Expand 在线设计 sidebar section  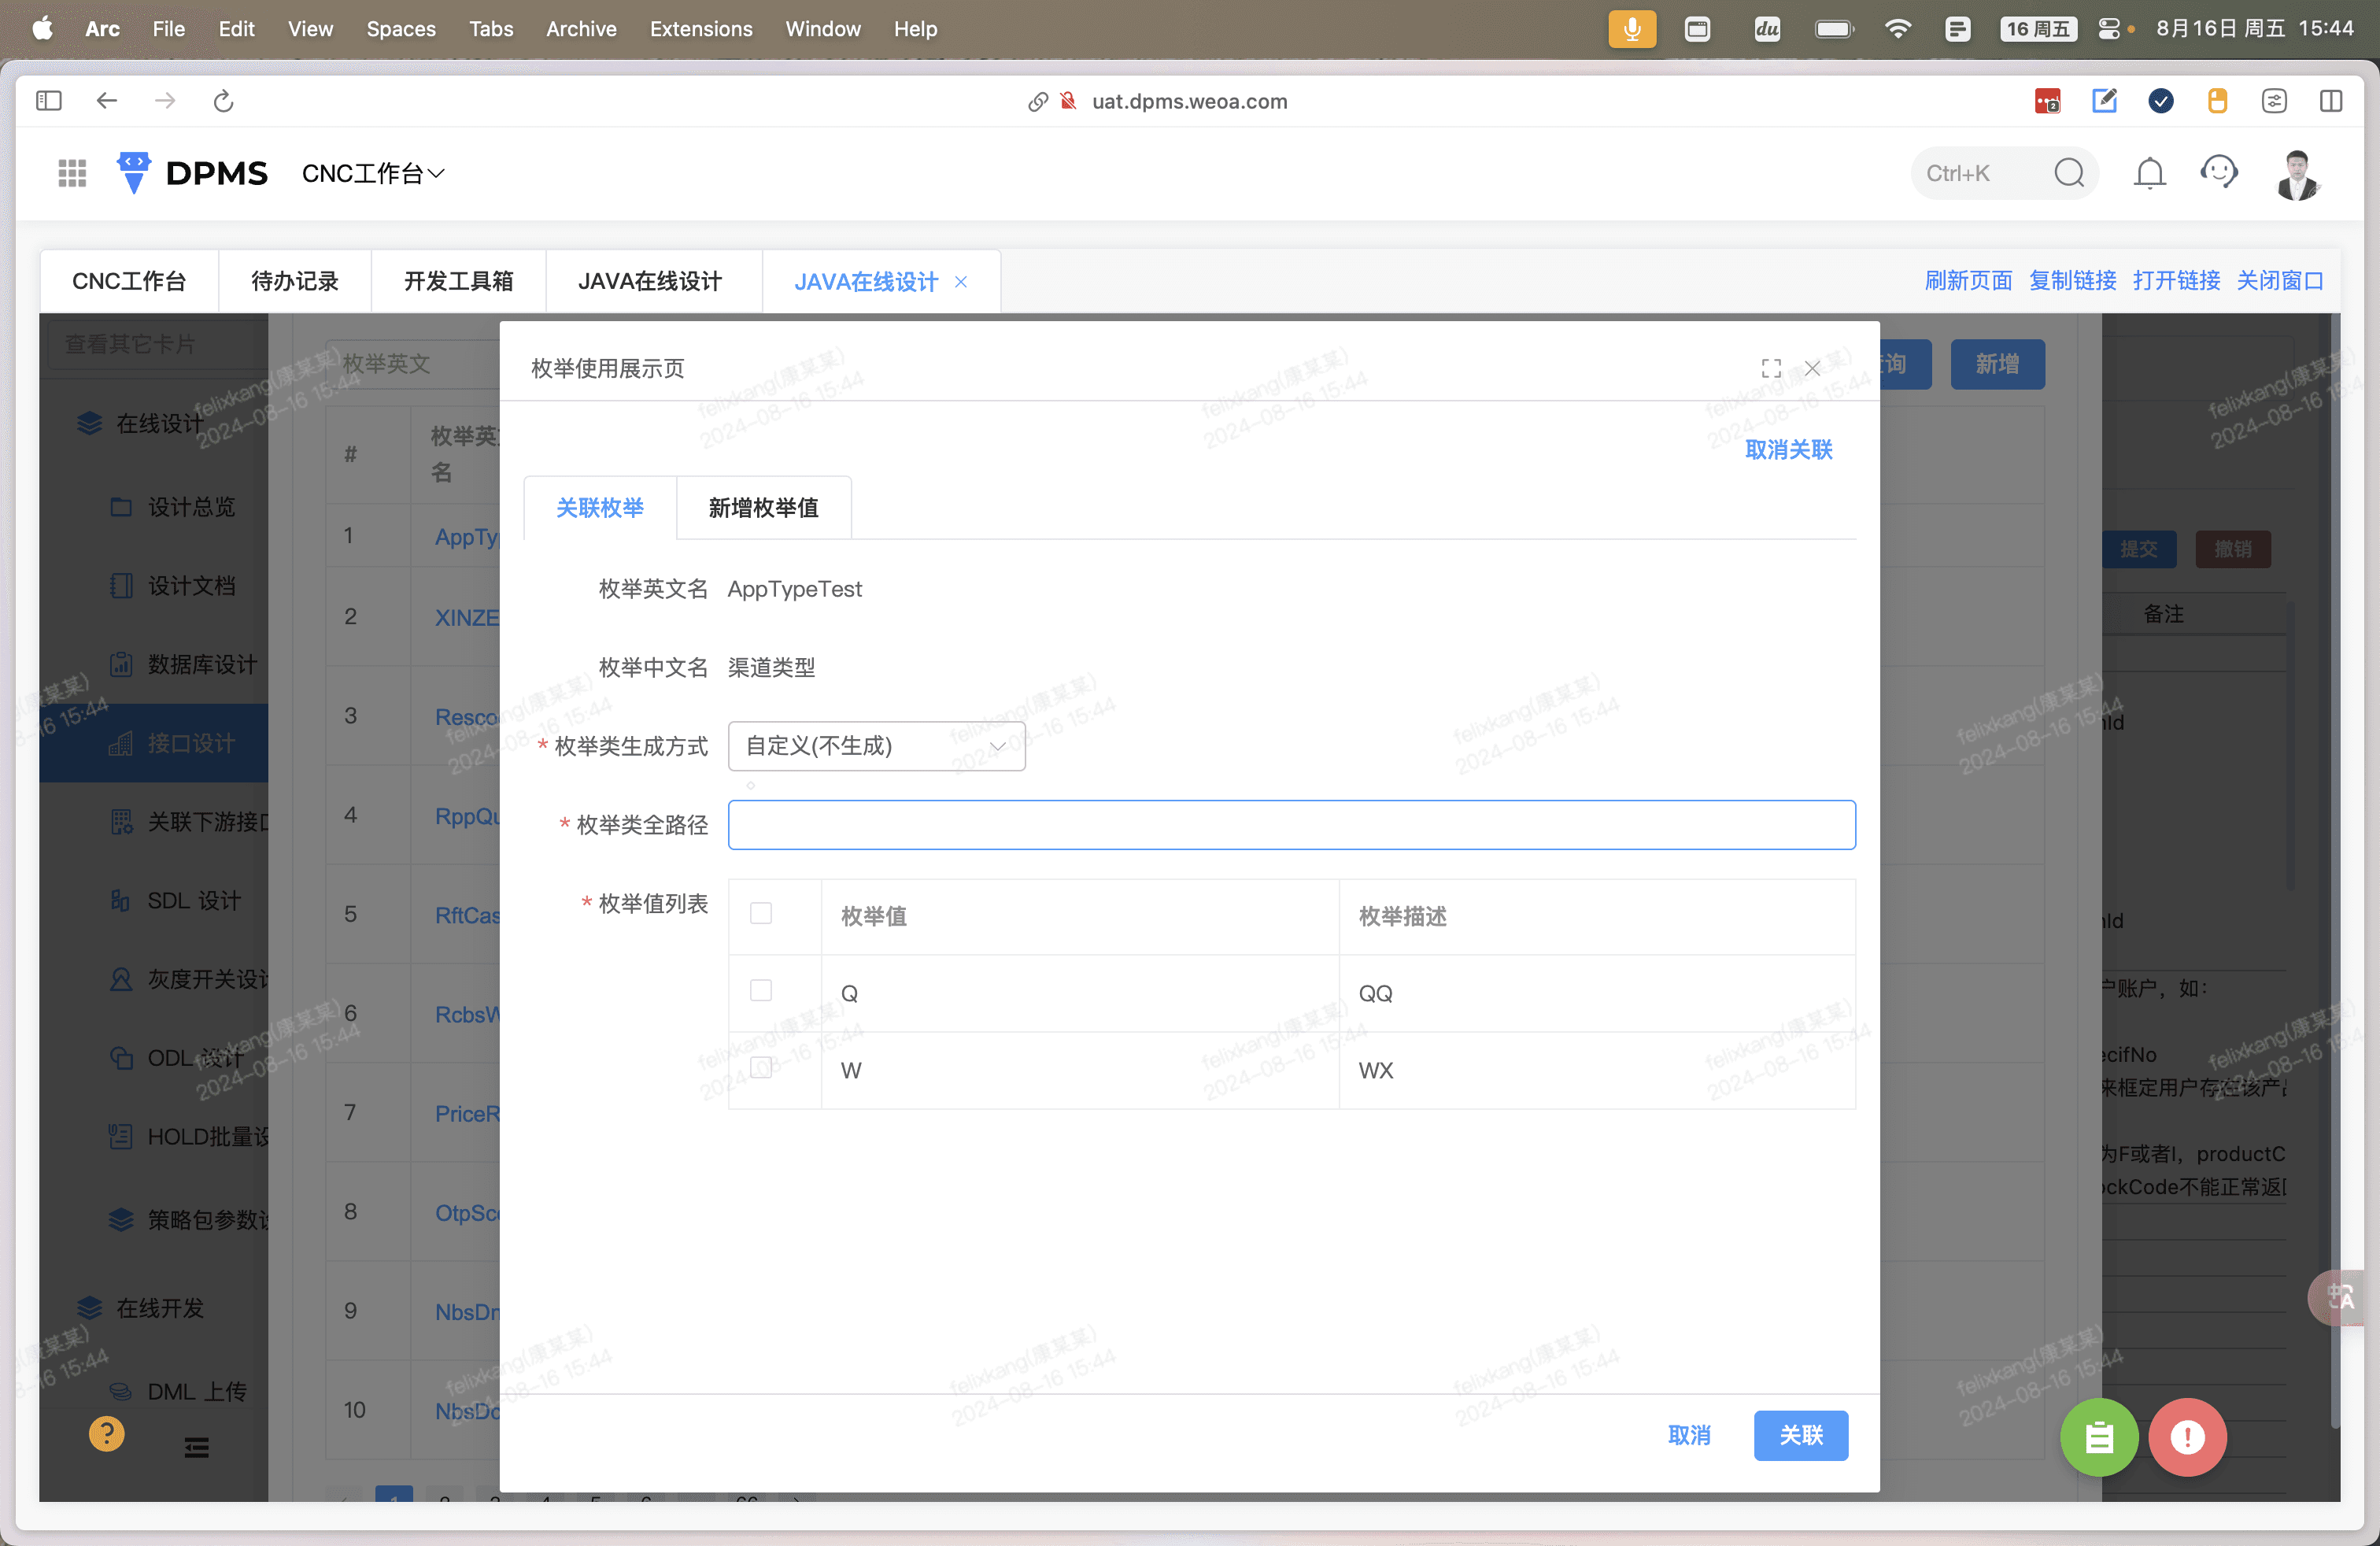160,424
